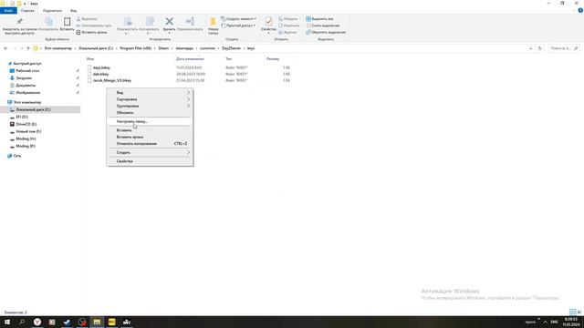
Task: Click the Pin to Quick access ribbon icon
Action: click(19, 22)
